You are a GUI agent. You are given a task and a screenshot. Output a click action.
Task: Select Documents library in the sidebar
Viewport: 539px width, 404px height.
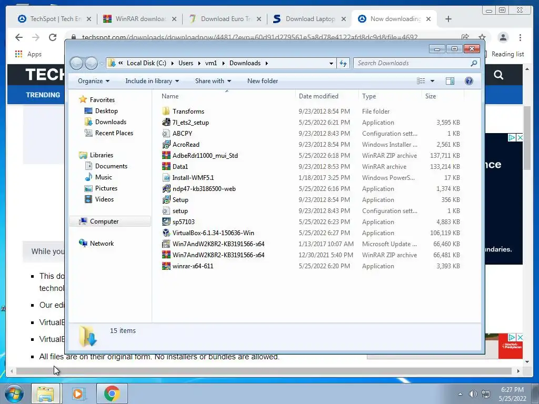click(111, 166)
